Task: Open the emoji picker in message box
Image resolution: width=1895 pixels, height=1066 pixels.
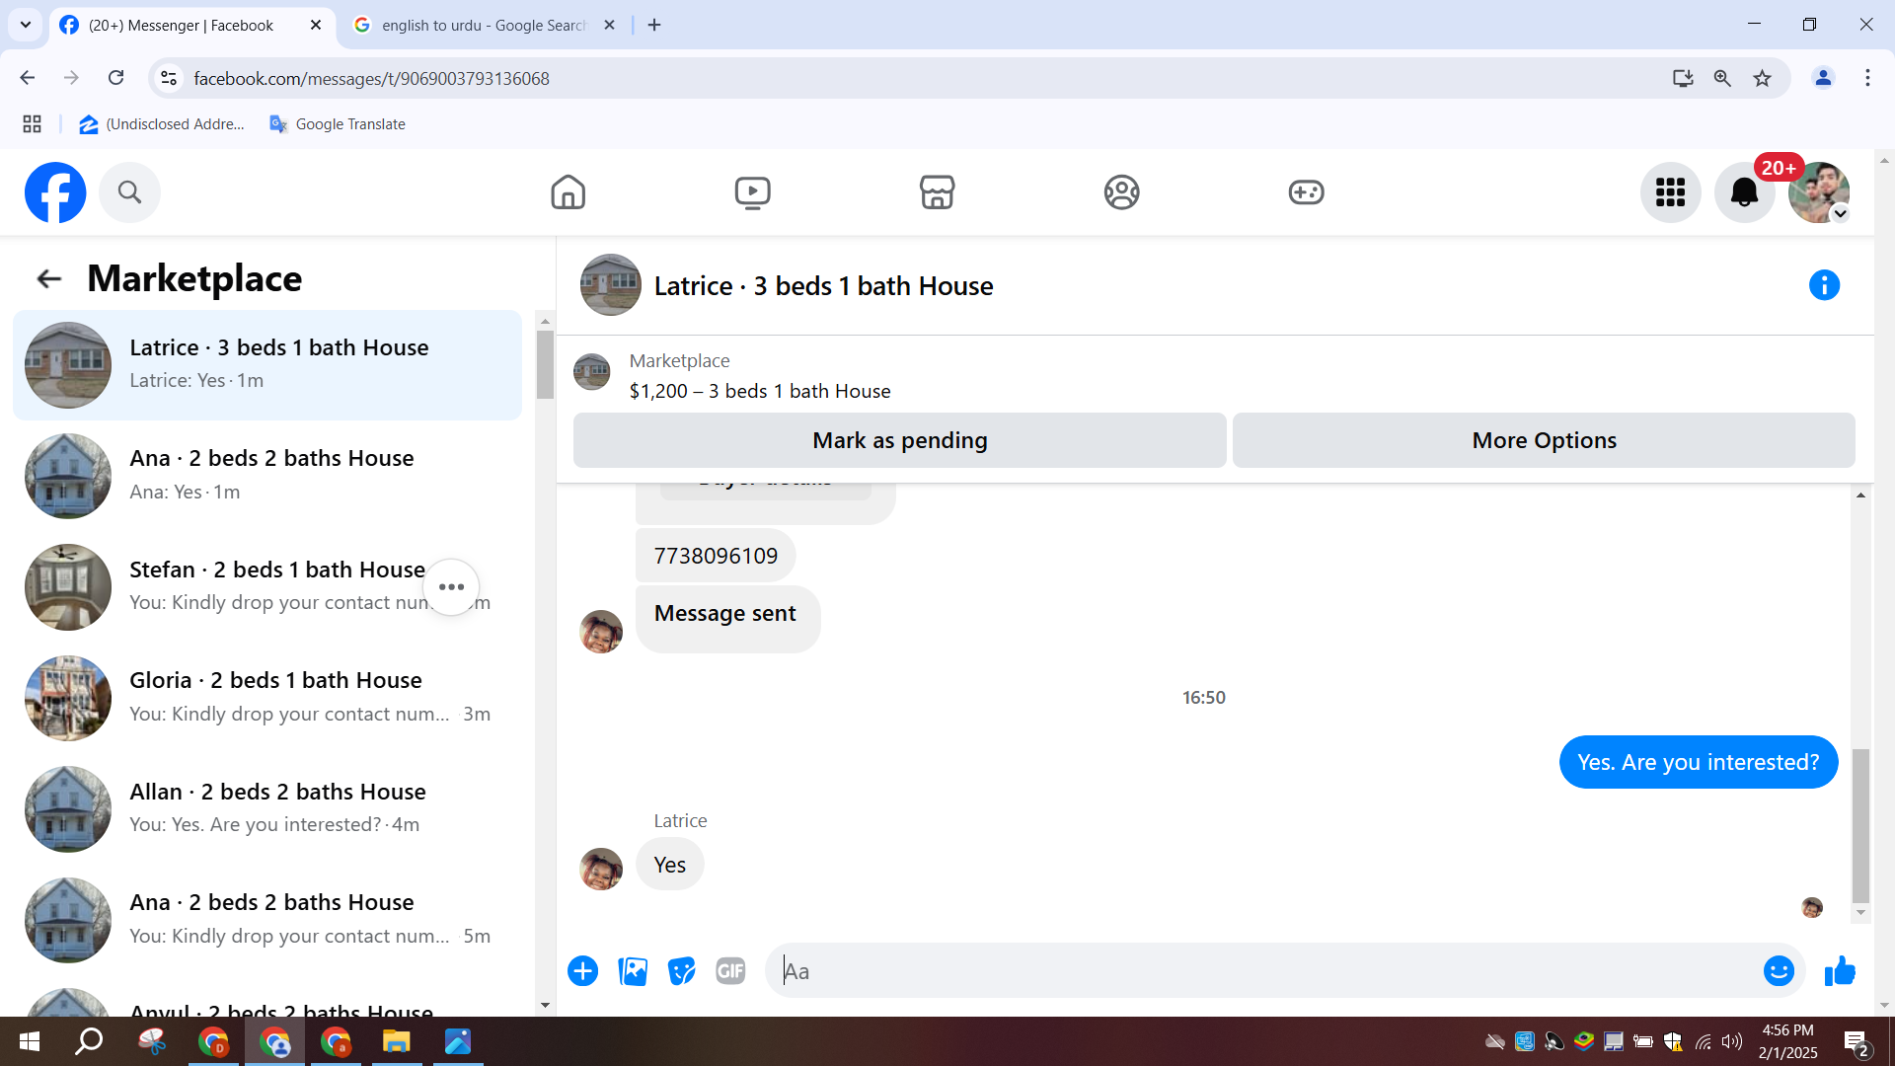Action: coord(1779,971)
